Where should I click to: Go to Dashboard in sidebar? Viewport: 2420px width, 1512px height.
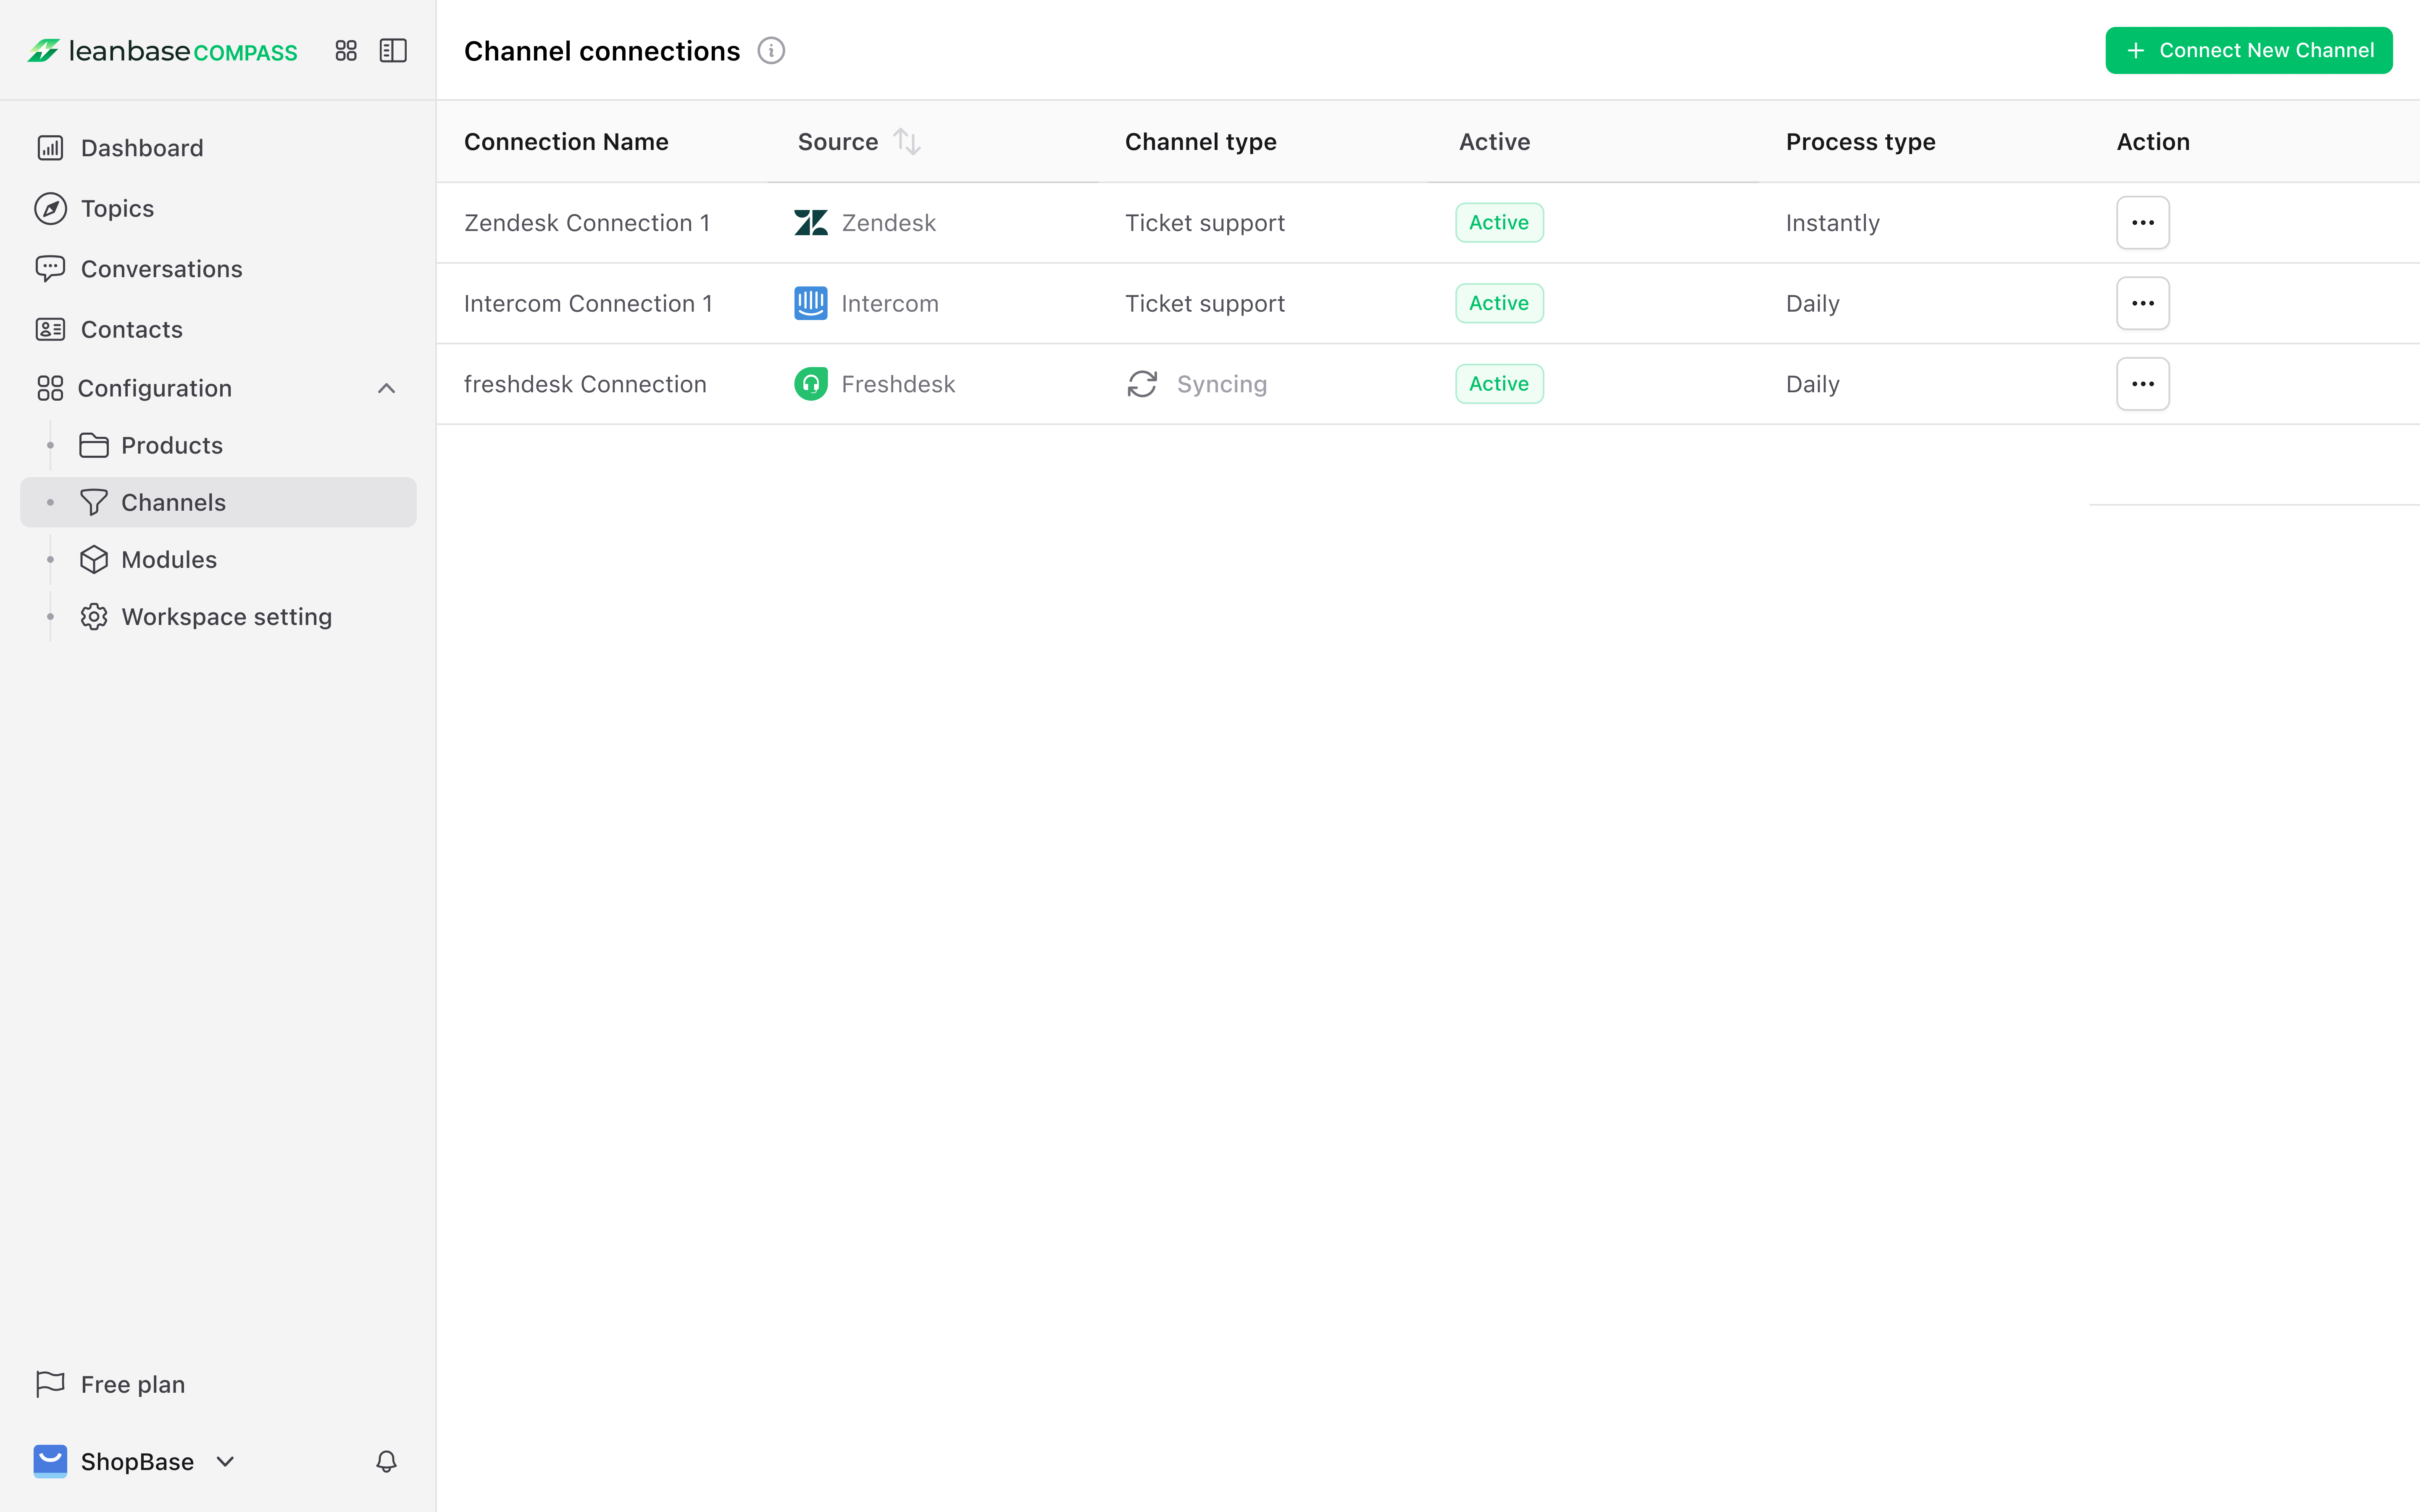(142, 148)
